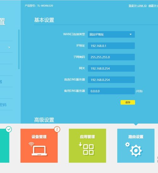This screenshot has width=158, height=173.
Task: Click the sidebar vertical scrollbar
Action: (19, 49)
